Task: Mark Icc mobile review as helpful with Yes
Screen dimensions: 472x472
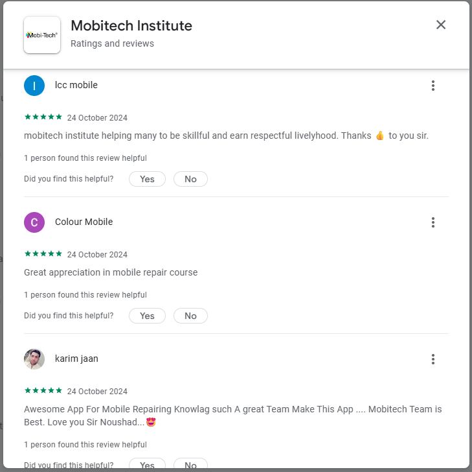Action: click(x=147, y=179)
